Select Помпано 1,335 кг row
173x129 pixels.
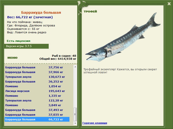37,96
